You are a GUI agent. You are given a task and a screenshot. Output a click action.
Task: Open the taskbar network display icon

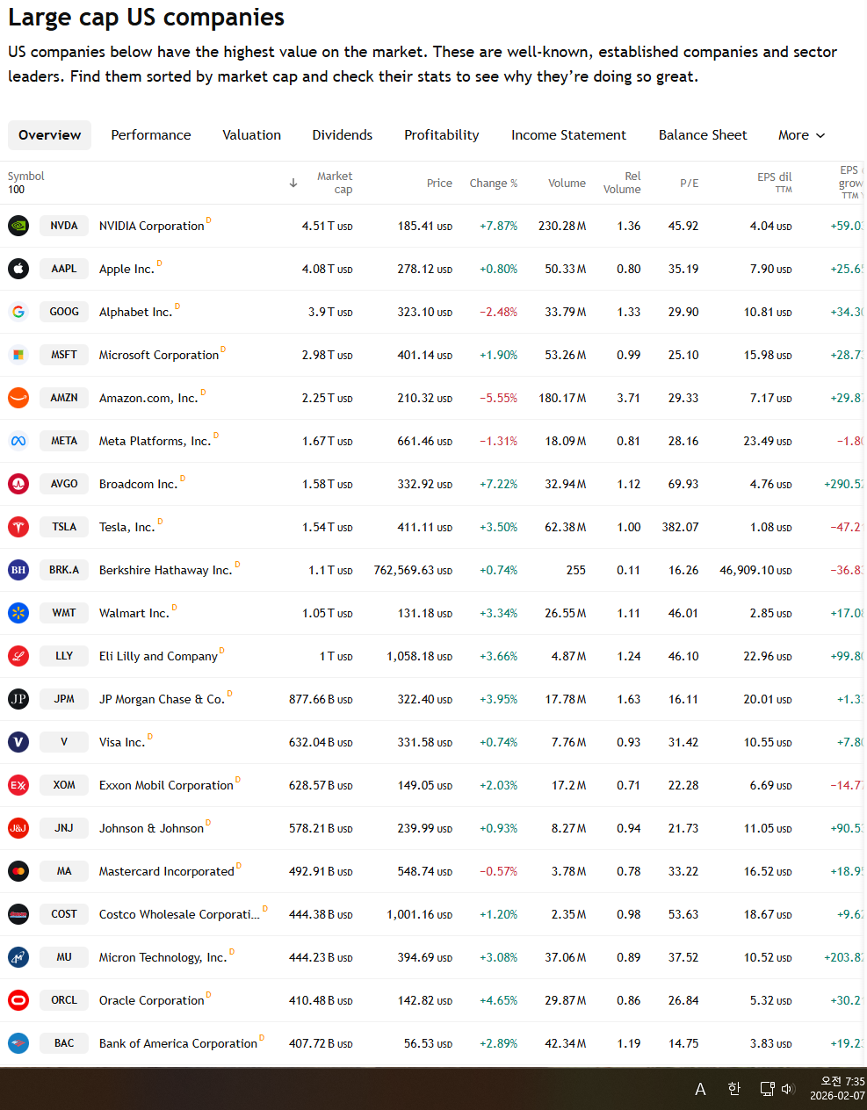click(x=767, y=1089)
